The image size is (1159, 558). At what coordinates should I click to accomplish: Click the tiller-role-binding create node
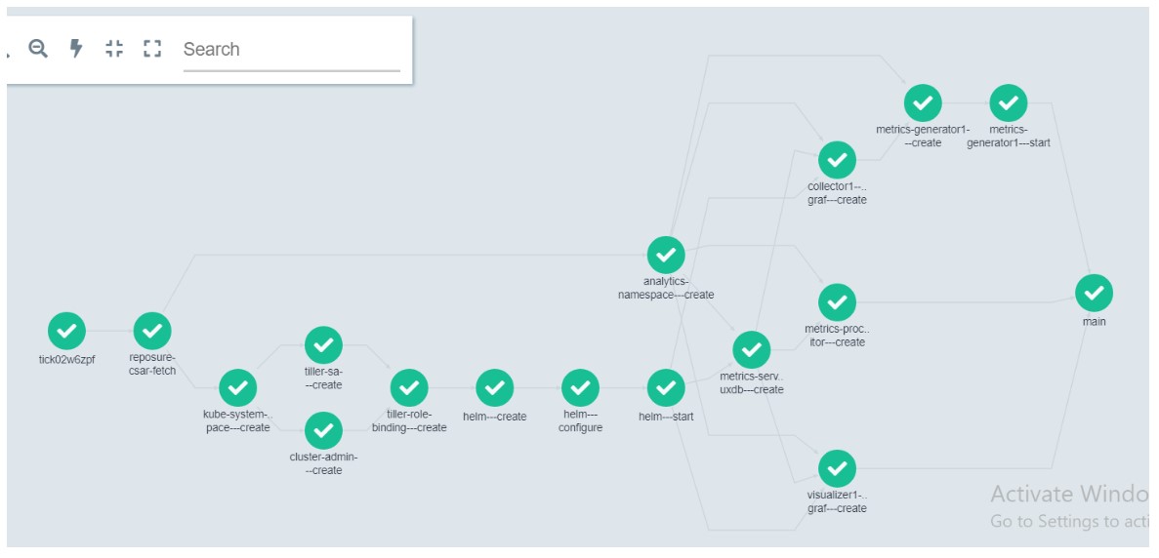(x=409, y=387)
